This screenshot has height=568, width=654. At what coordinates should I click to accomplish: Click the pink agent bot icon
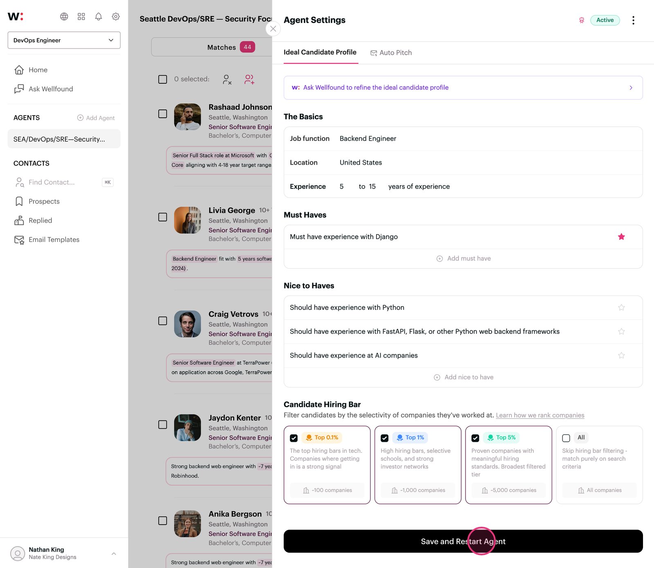[x=582, y=20]
